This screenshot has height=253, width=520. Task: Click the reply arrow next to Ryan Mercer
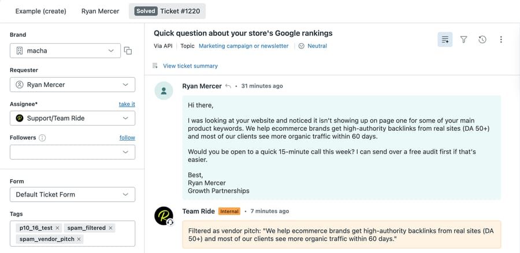(x=228, y=86)
